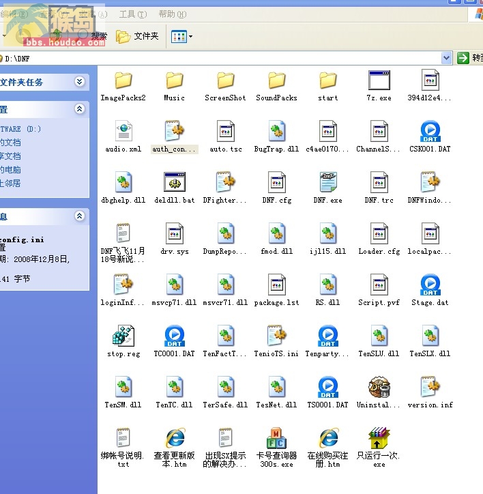Collapse the 文件夹任务 panel
Image resolution: width=483 pixels, height=494 pixels.
[x=79, y=82]
